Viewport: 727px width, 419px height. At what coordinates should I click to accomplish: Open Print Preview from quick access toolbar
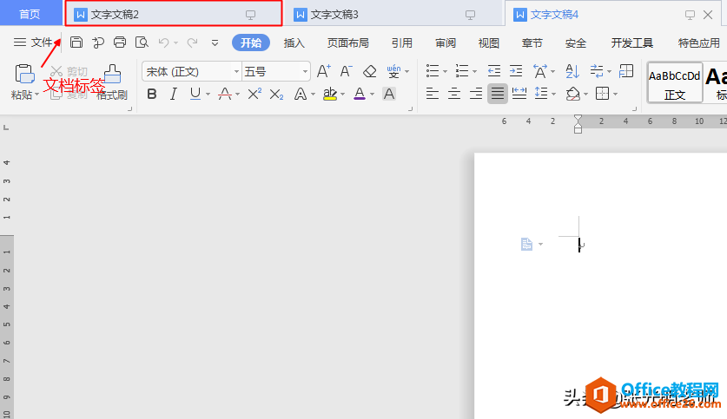click(x=142, y=43)
